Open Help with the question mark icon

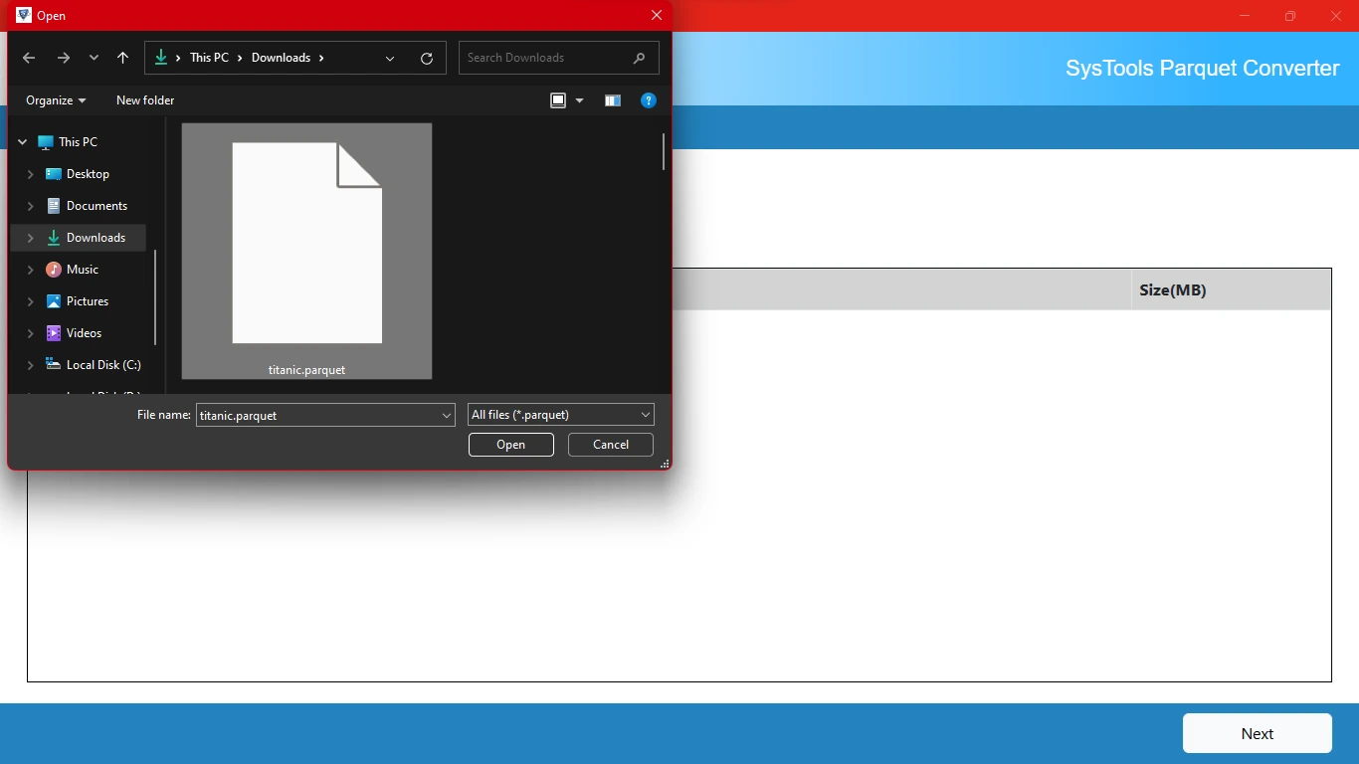pyautogui.click(x=649, y=100)
